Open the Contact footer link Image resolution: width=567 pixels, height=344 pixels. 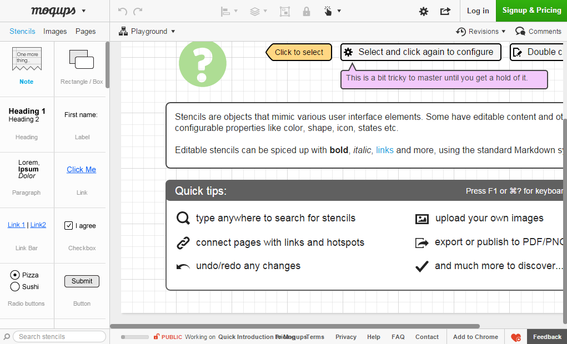[x=426, y=337]
